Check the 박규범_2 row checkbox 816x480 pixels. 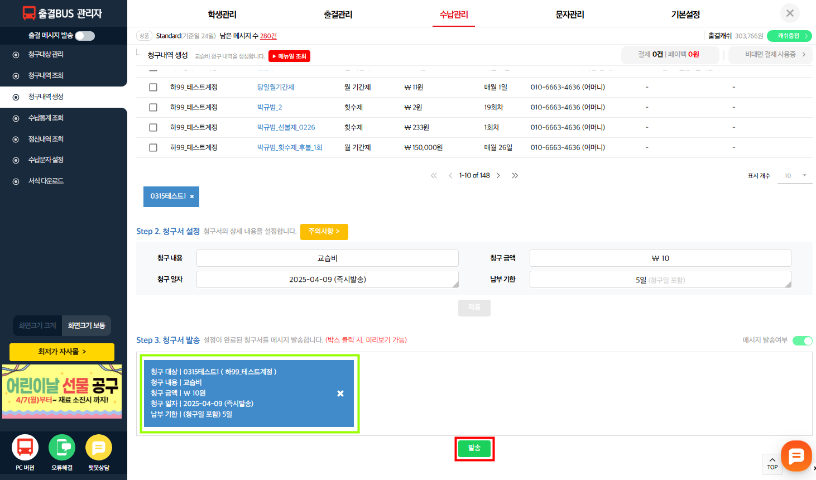click(153, 107)
